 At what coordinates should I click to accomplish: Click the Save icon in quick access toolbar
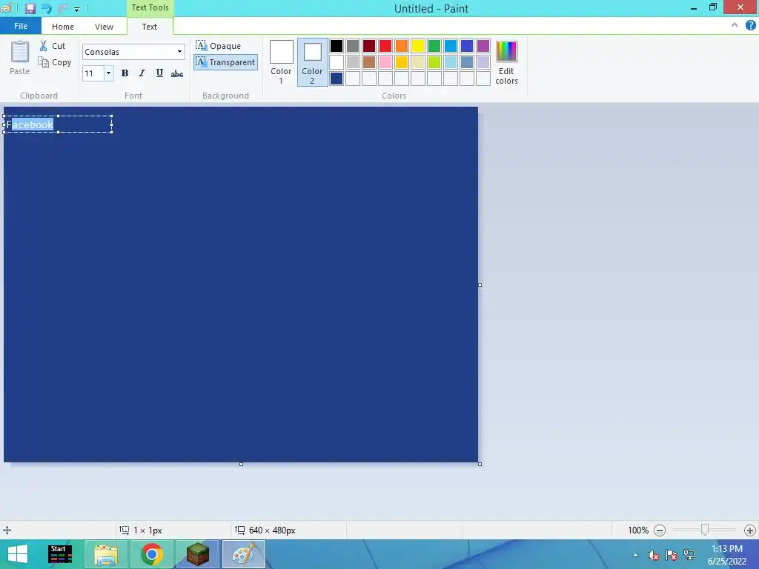(x=30, y=8)
